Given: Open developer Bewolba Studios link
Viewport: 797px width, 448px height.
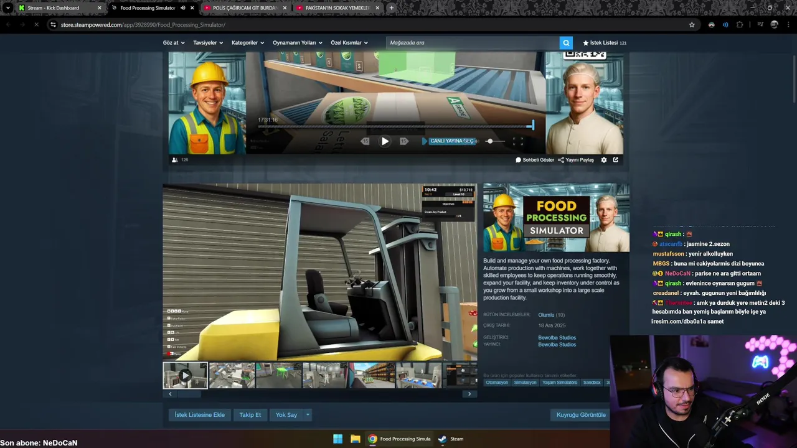Looking at the screenshot, I should tap(557, 338).
